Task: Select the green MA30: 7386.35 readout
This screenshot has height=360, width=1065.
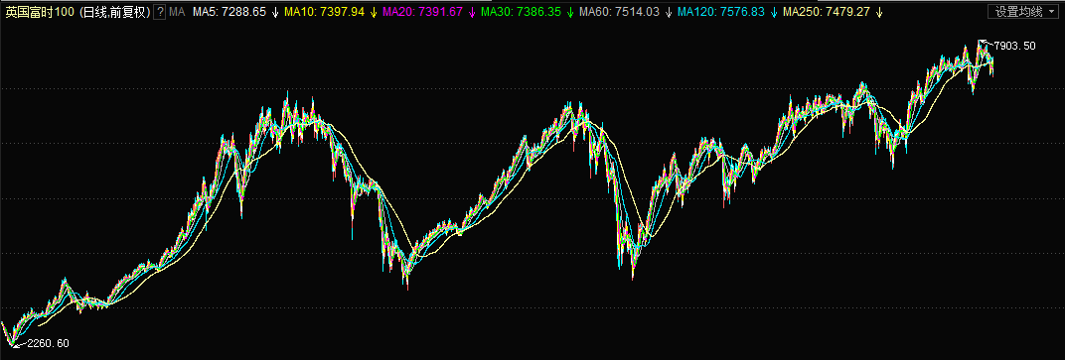Action: (x=522, y=12)
